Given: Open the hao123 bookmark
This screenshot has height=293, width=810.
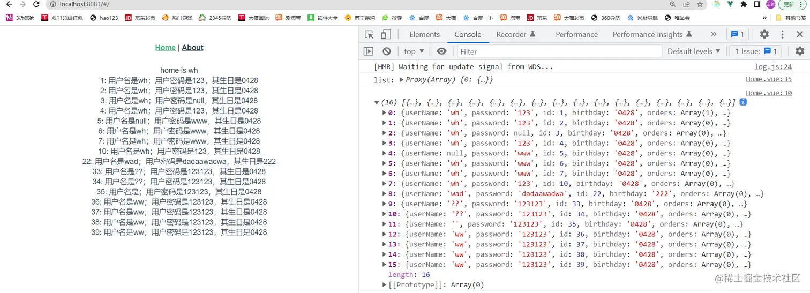Looking at the screenshot, I should coord(104,18).
